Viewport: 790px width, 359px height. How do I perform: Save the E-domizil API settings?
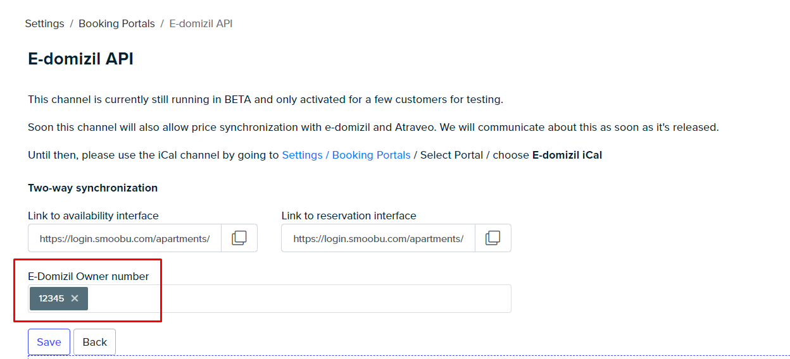click(x=49, y=342)
